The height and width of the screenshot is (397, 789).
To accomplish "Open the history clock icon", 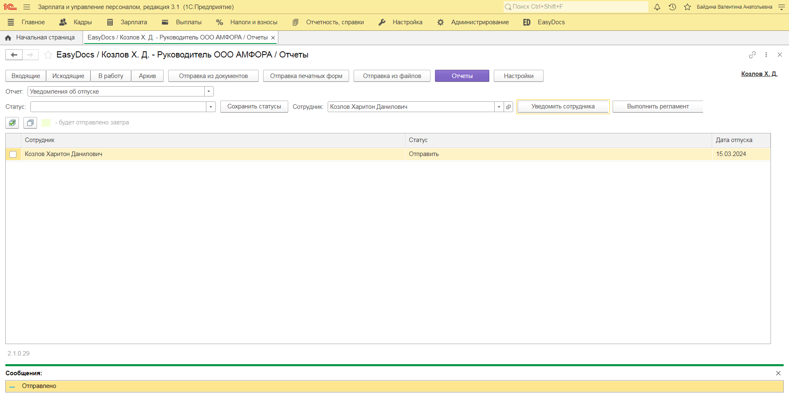I will [x=672, y=7].
